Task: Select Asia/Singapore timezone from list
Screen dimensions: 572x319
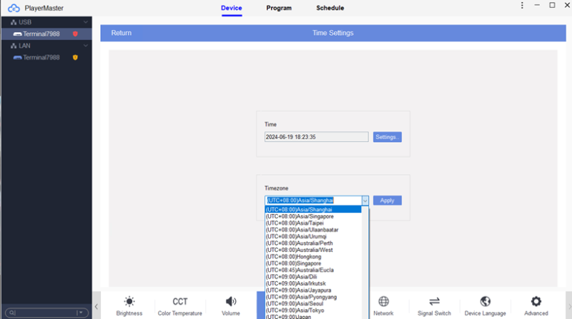Action: click(300, 216)
